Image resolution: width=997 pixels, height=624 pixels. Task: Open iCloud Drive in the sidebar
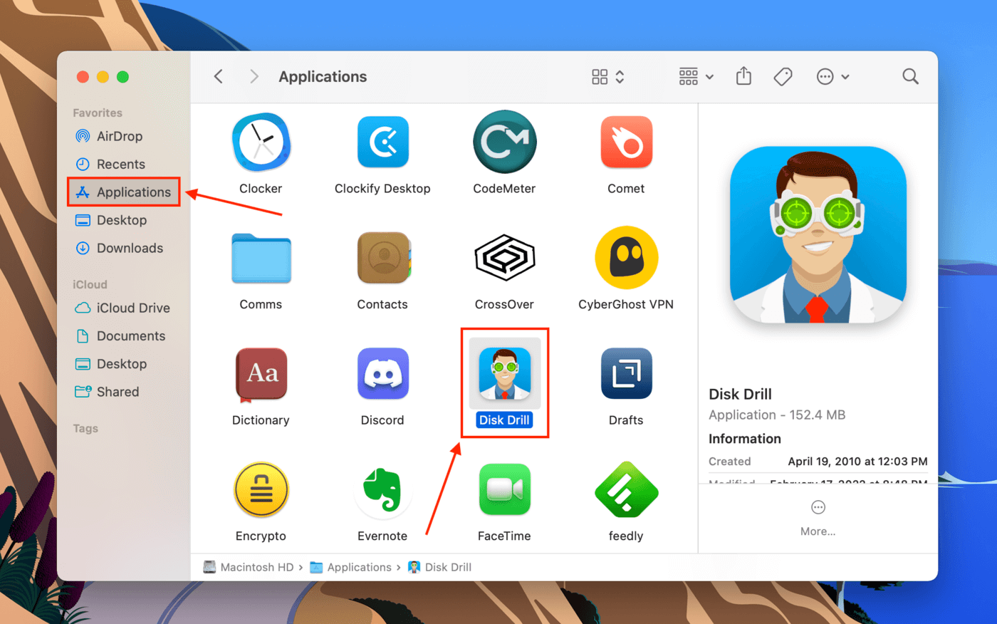(124, 308)
